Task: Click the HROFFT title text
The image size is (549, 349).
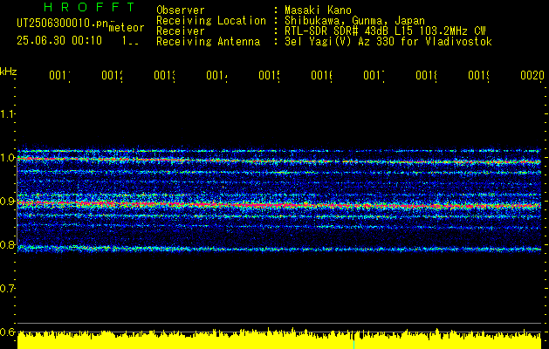Action: (89, 7)
